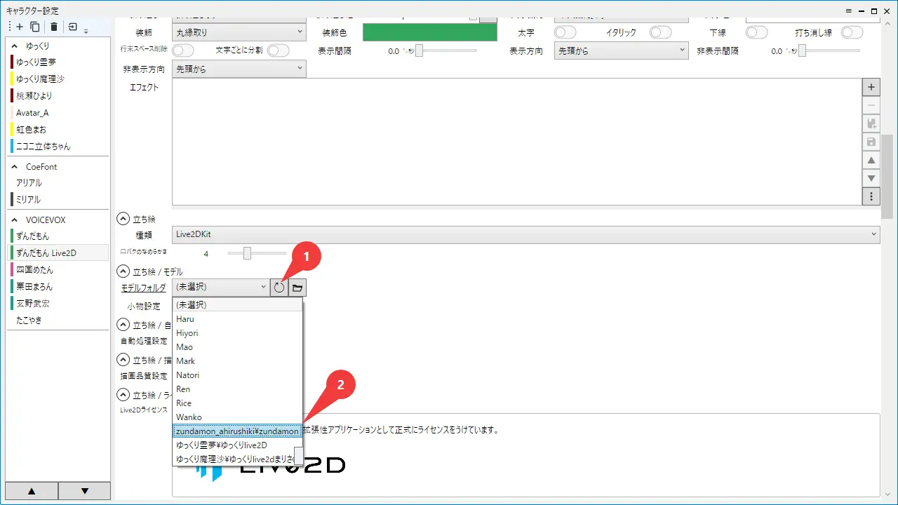This screenshot has height=505, width=898.
Task: Collapse the CoeFont group
Action: (x=15, y=167)
